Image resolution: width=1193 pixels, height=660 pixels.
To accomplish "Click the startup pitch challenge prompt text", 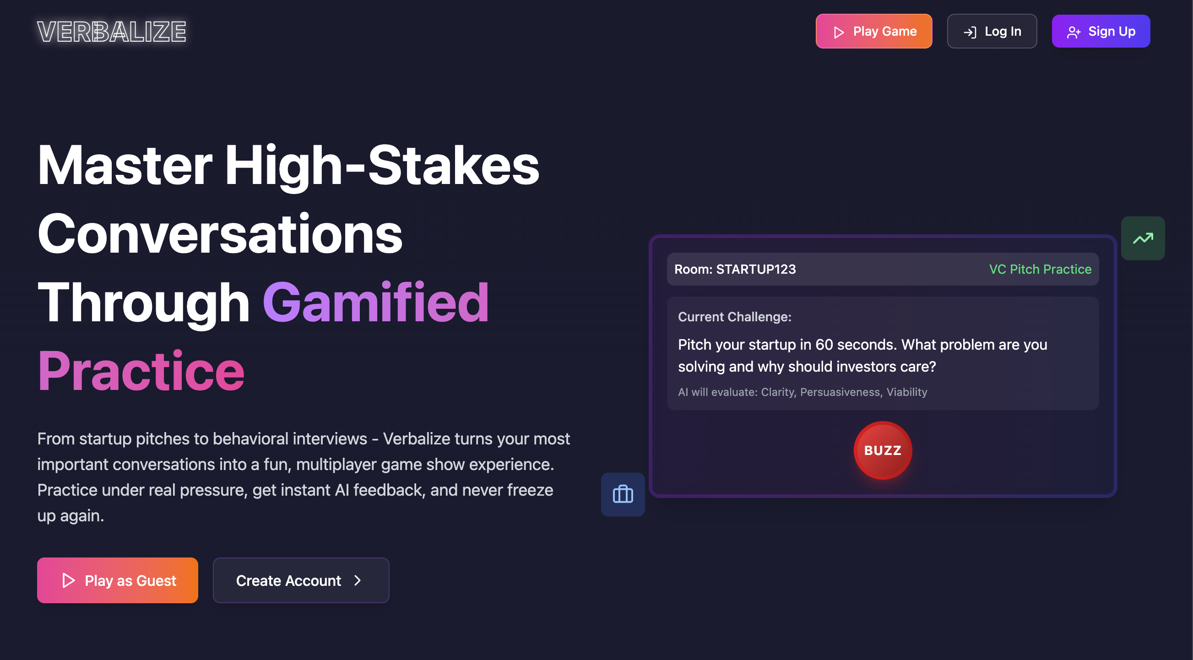I will click(x=862, y=355).
